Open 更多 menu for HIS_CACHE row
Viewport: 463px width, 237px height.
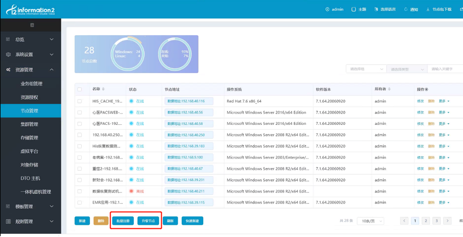pyautogui.click(x=444, y=101)
